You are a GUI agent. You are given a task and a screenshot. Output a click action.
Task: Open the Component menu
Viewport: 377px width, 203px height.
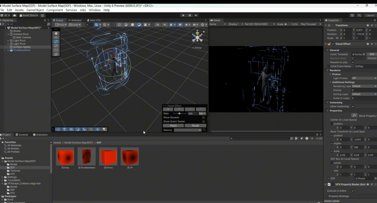click(x=54, y=10)
